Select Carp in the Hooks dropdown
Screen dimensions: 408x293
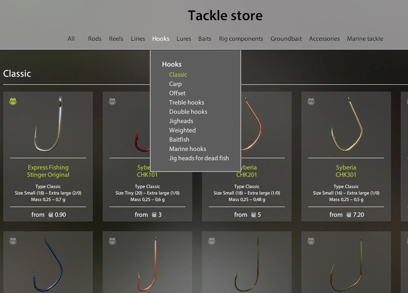click(175, 84)
